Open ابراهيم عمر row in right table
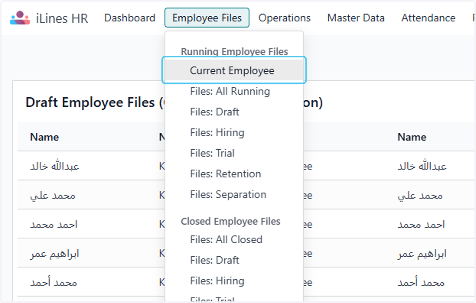The image size is (476, 303). point(422,253)
